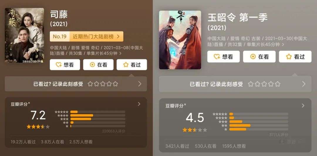Rate 玉昭令 with the second empty star
Viewport: 317px width, 156px height.
pos(257,84)
